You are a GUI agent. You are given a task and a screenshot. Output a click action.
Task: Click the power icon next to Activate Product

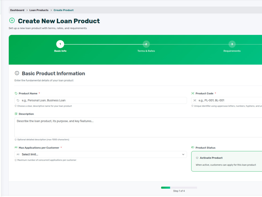pos(197,158)
